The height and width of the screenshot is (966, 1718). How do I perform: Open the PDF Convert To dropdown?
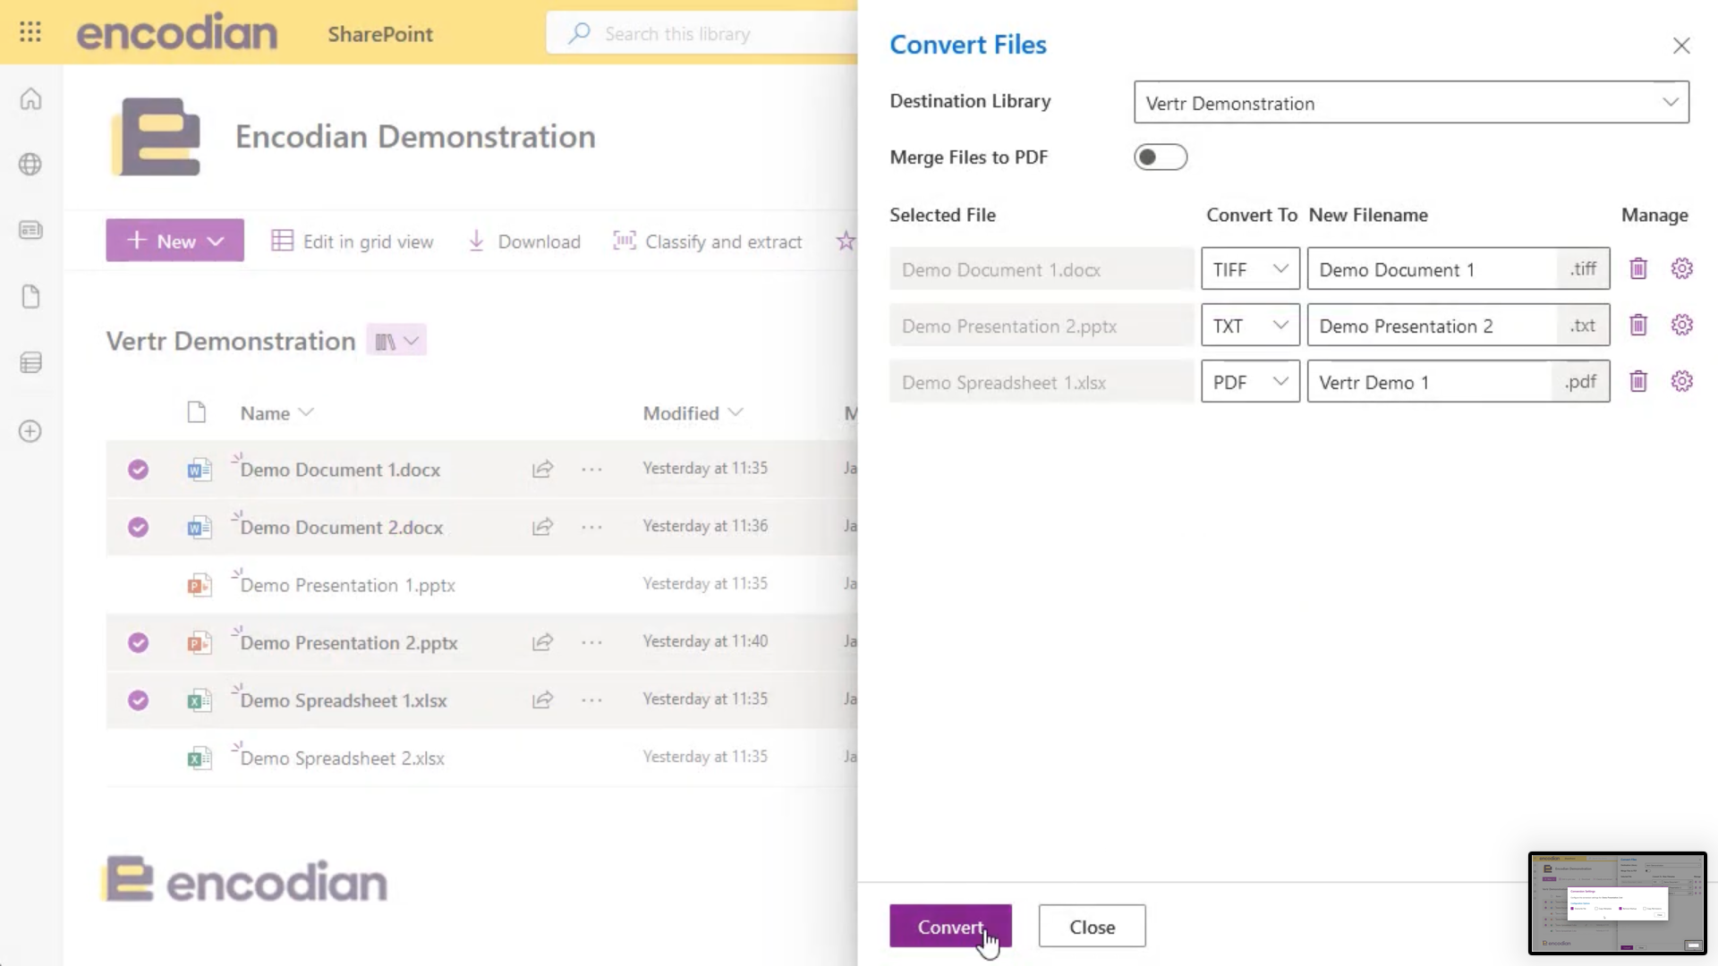click(x=1250, y=381)
